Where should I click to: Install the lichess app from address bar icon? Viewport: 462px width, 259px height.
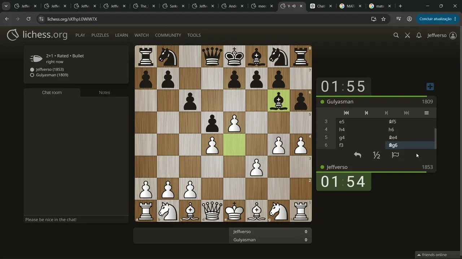tap(374, 19)
